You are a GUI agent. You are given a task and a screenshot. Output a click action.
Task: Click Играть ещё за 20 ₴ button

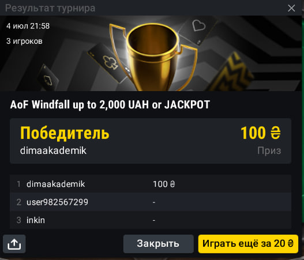pos(248,244)
